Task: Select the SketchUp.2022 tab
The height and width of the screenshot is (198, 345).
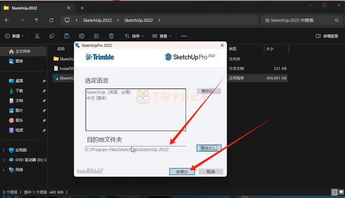Action: [x=38, y=8]
